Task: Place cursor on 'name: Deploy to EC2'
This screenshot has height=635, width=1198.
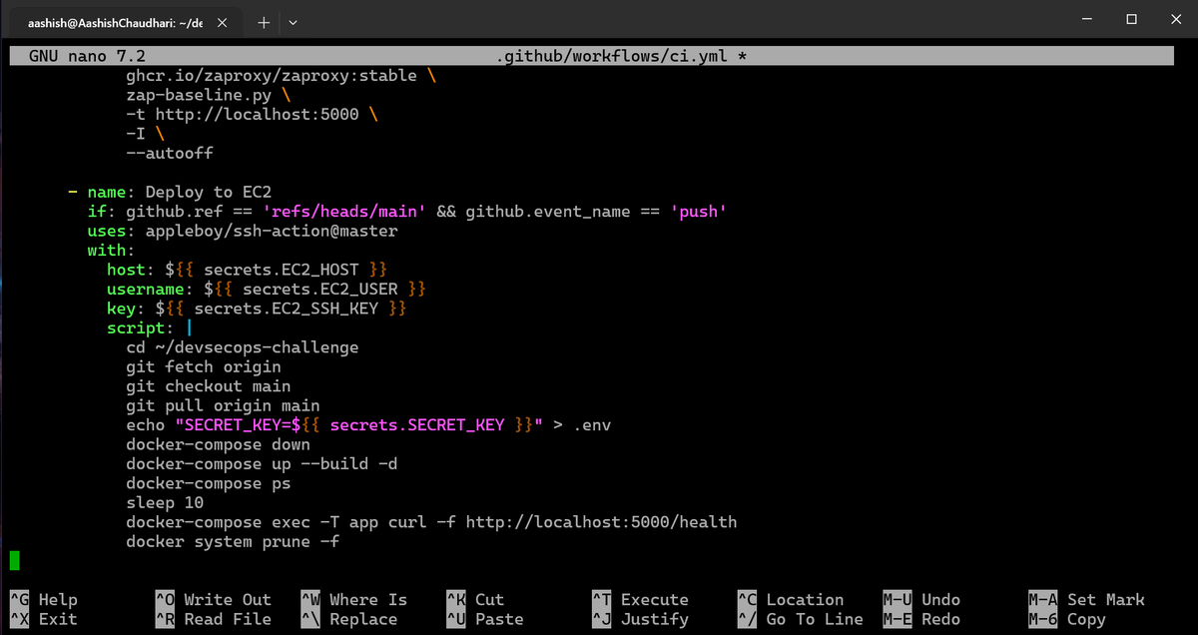Action: pyautogui.click(x=180, y=193)
